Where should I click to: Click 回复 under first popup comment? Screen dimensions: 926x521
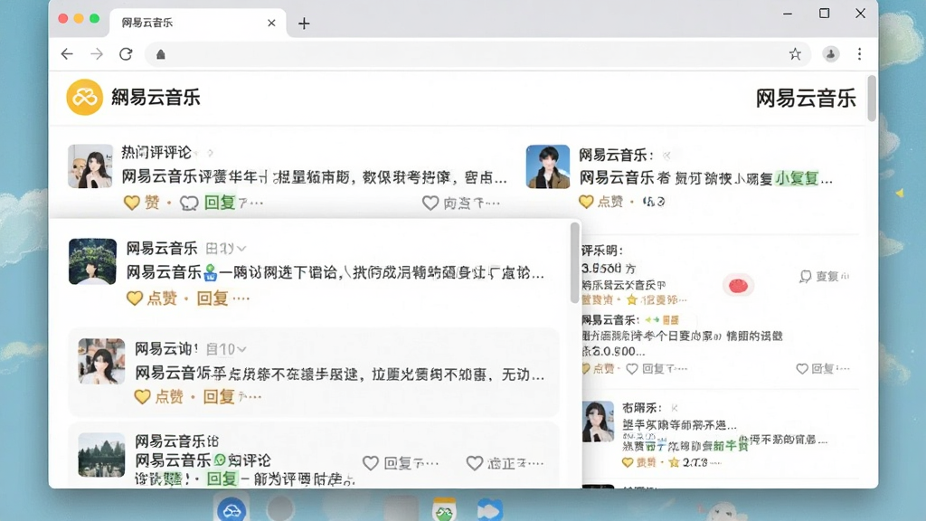pos(213,298)
